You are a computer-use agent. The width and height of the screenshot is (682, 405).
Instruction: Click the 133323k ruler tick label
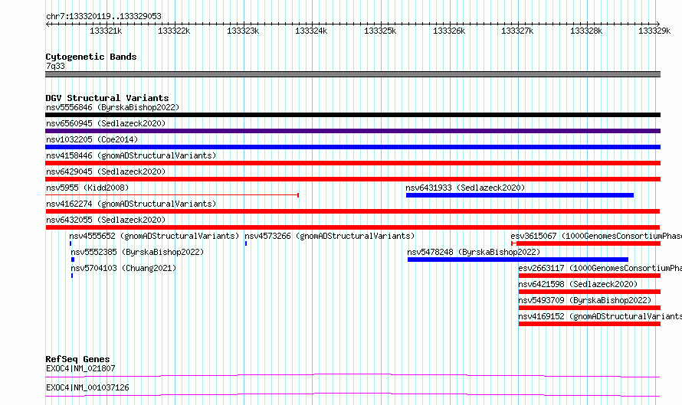(x=243, y=31)
